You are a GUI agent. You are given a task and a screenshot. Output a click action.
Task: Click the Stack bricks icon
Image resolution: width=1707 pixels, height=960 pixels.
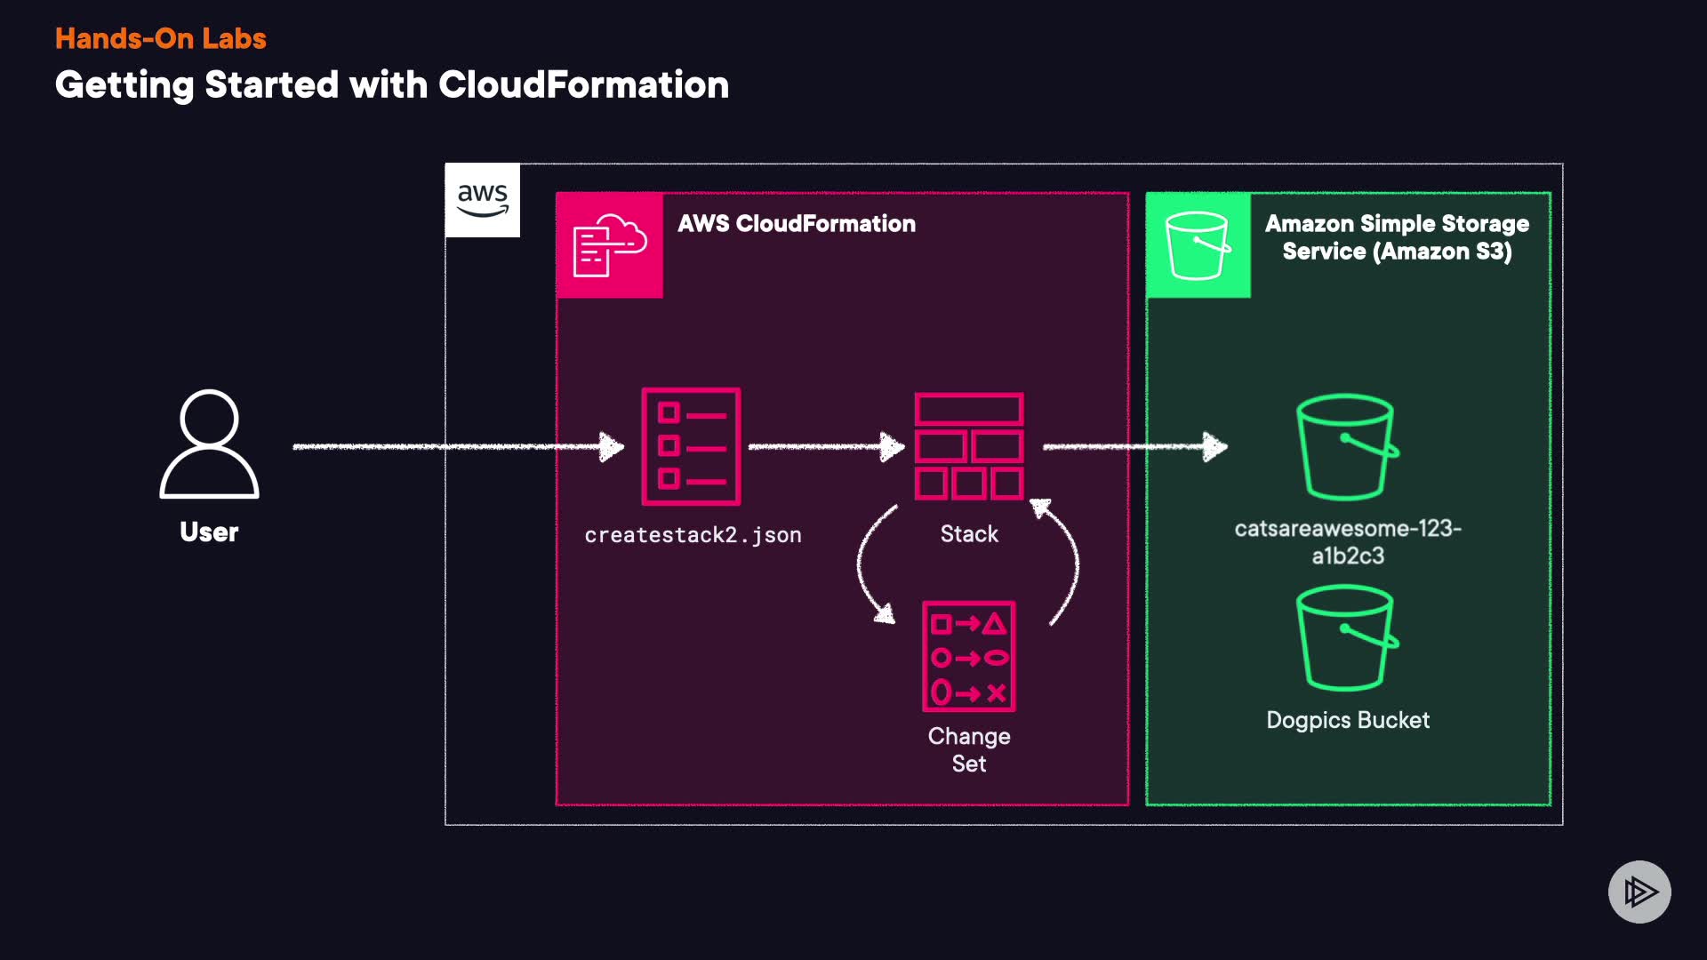point(969,446)
